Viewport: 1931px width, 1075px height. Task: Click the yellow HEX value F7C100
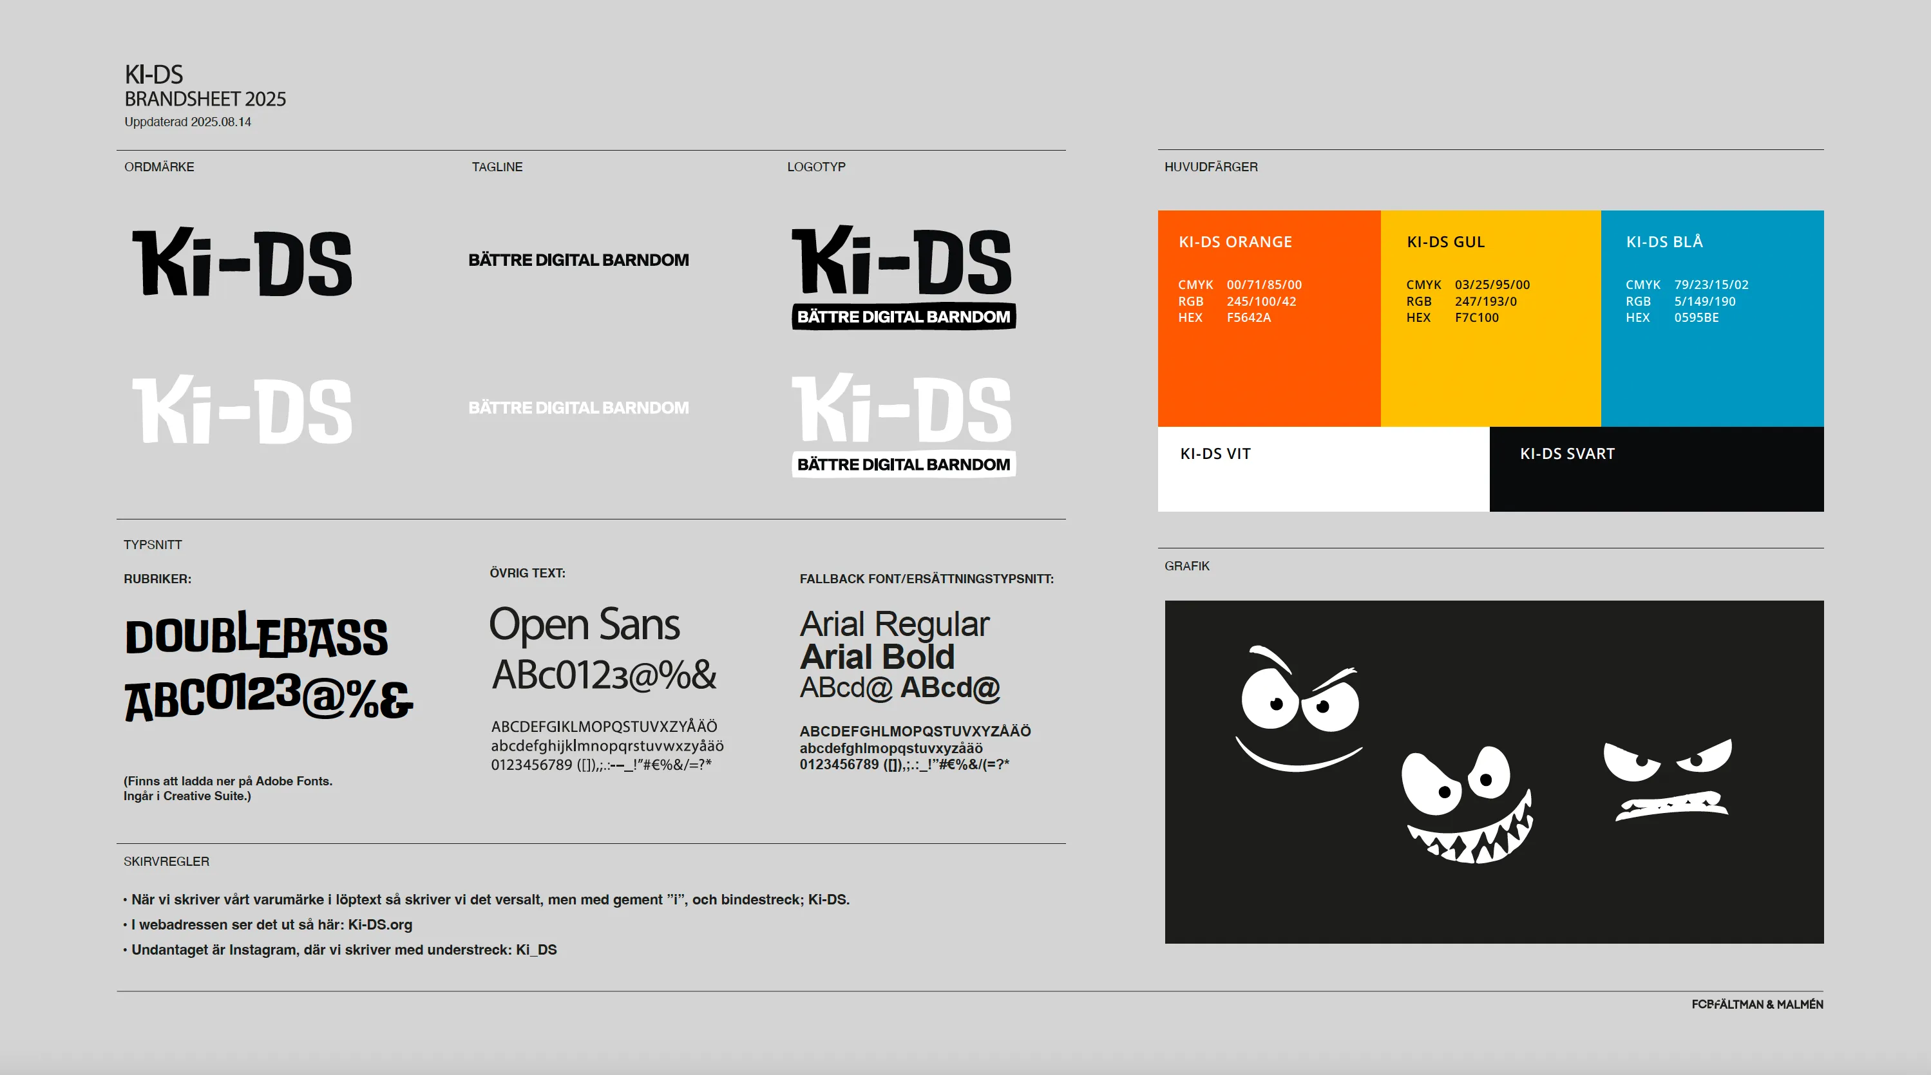point(1477,317)
